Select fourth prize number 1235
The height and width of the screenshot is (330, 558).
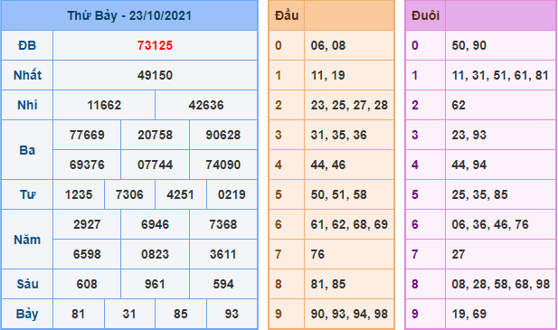click(x=79, y=195)
